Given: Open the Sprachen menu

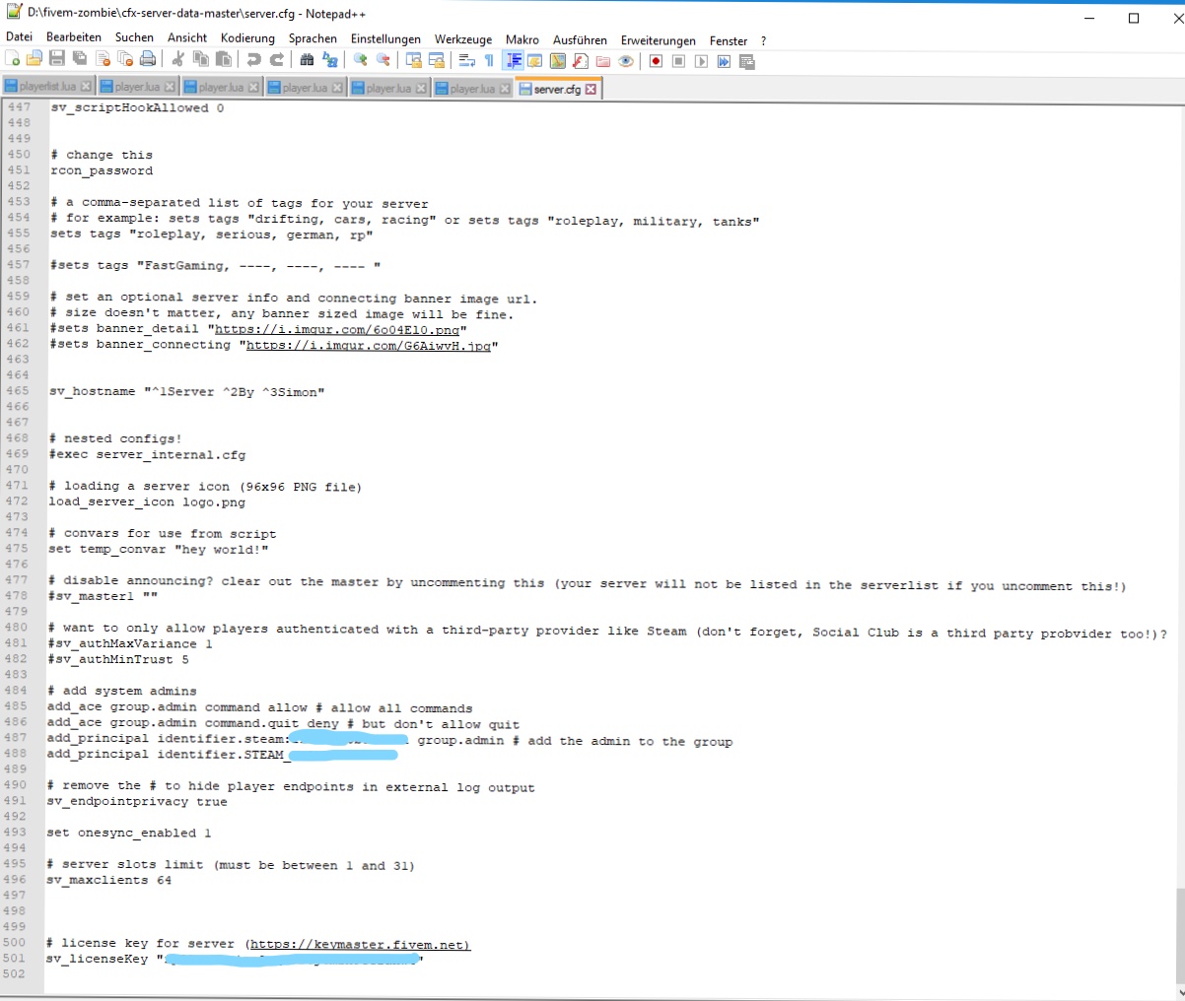Looking at the screenshot, I should 313,38.
